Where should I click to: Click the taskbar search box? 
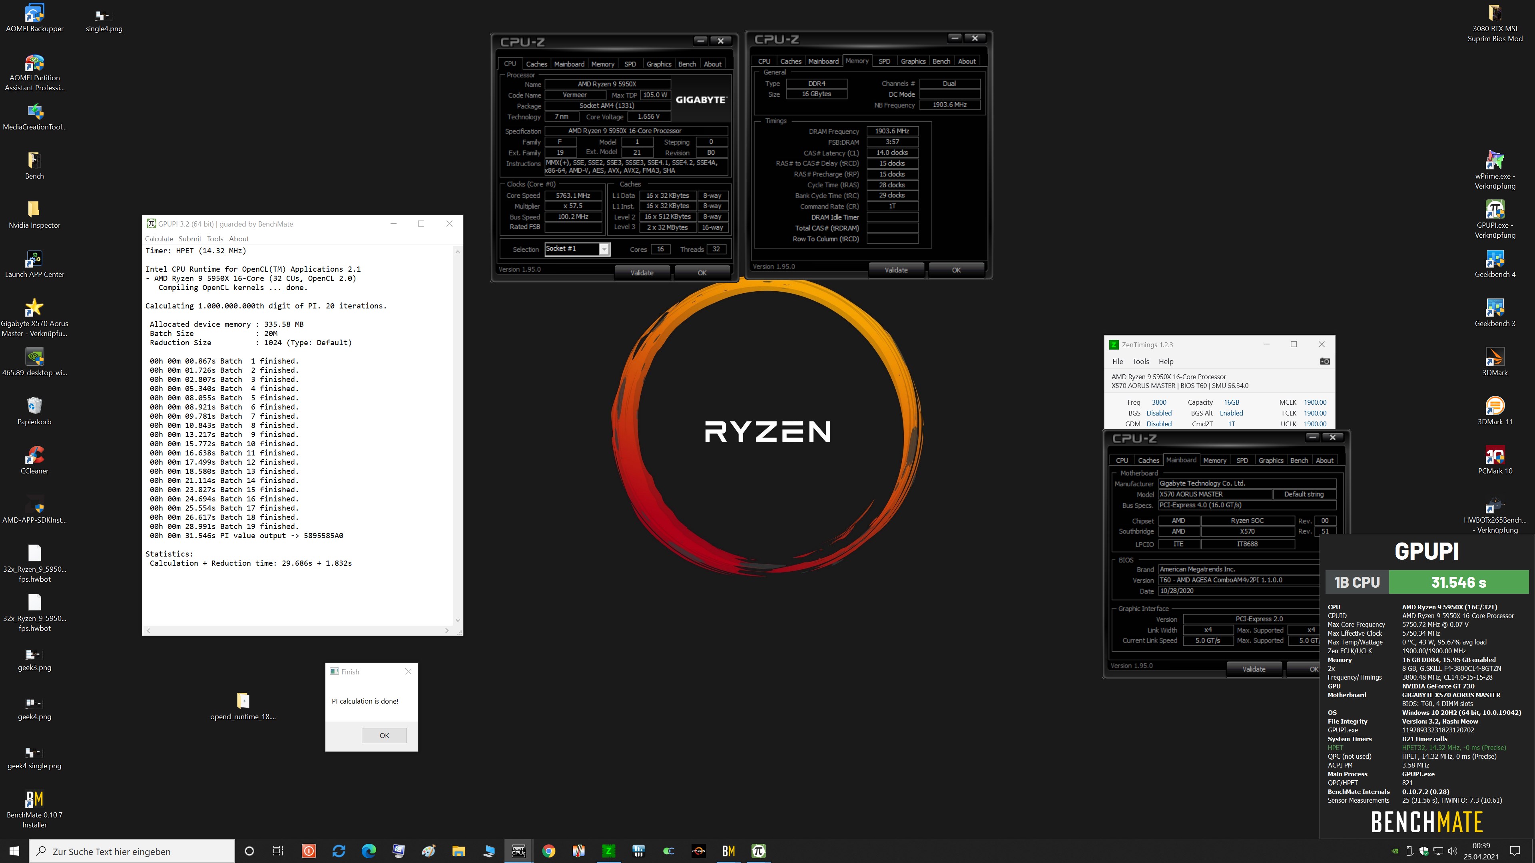132,851
